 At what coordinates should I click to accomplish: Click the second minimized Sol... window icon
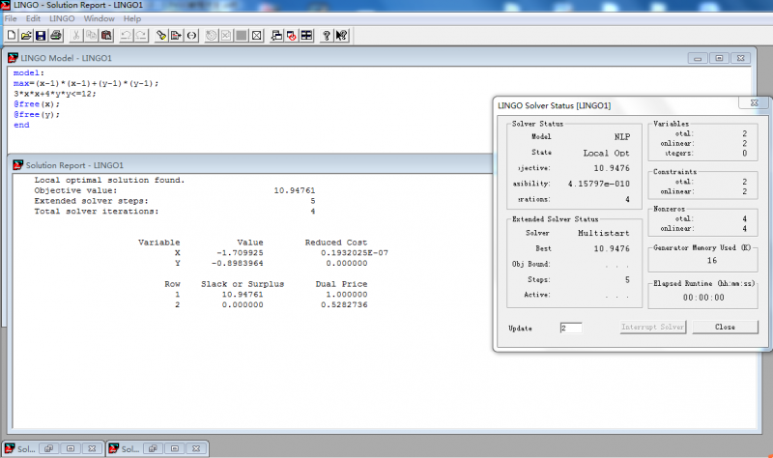(113, 448)
